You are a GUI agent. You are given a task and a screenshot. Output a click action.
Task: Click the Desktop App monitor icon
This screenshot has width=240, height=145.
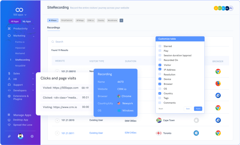pyautogui.click(x=9, y=120)
